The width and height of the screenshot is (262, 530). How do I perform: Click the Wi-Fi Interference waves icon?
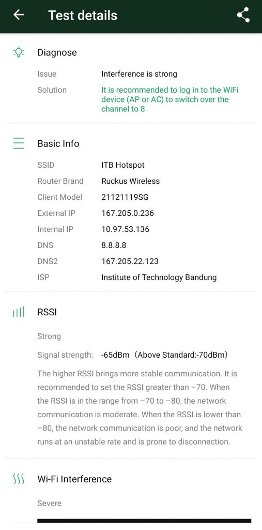pos(19,479)
